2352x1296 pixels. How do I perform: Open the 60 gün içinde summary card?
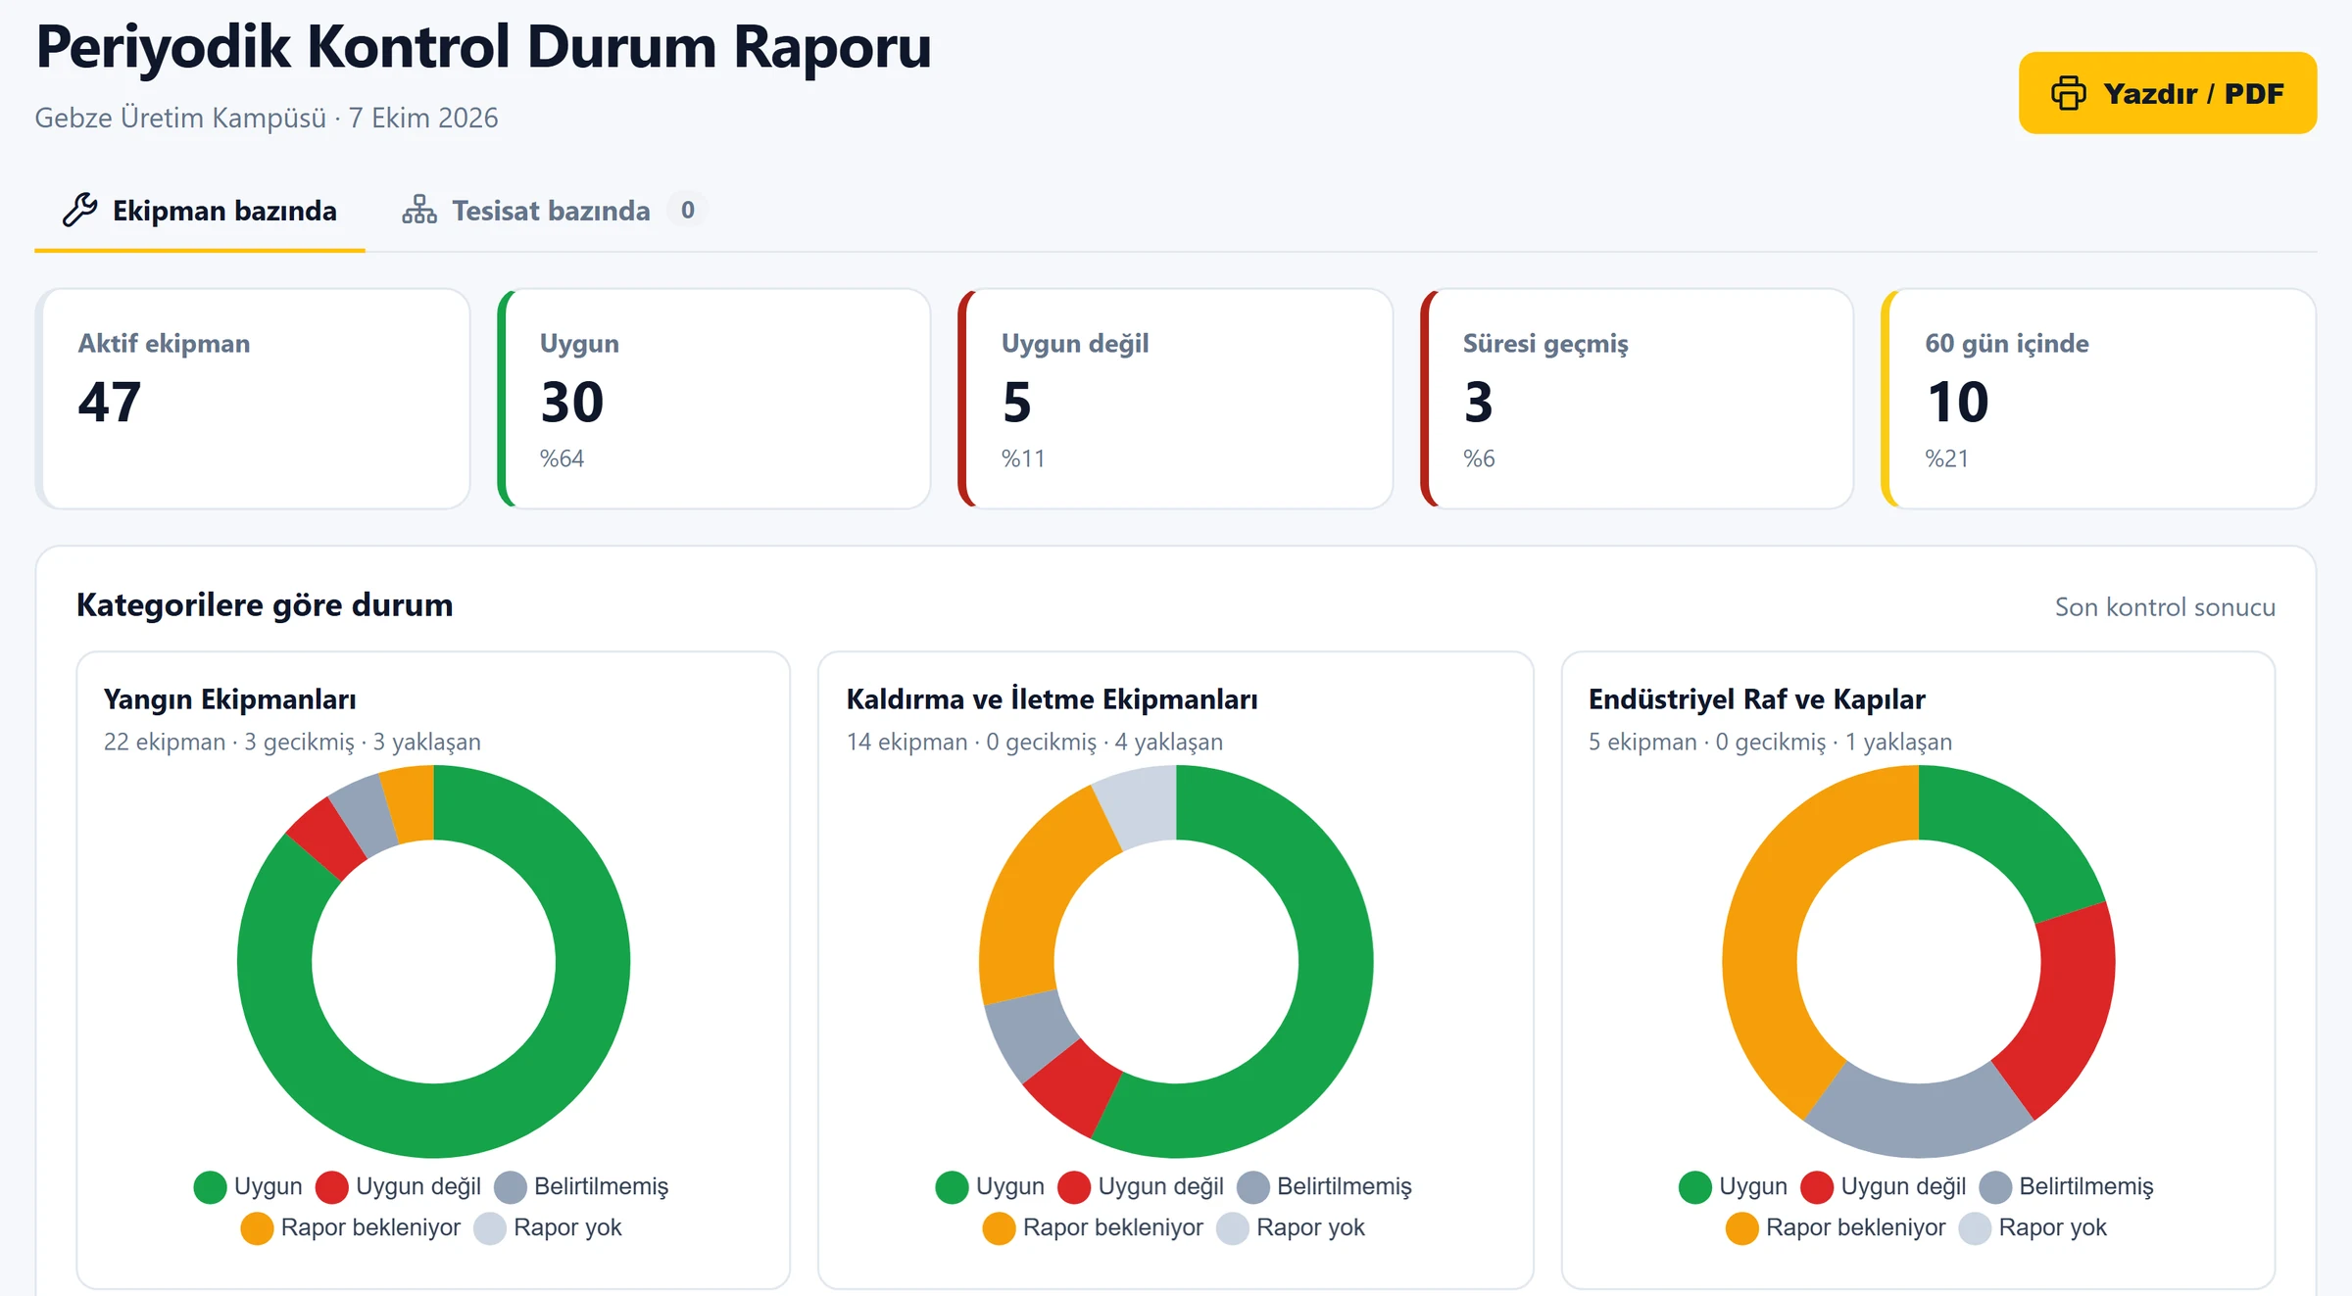2099,399
